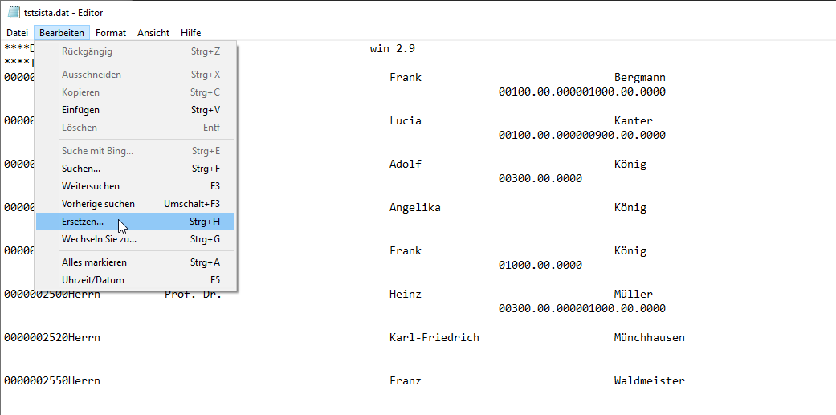Open the Datei menu
This screenshot has height=415, width=836.
tap(17, 33)
